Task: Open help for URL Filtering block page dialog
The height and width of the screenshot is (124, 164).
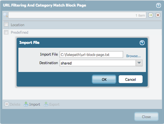Action: [x=158, y=5]
